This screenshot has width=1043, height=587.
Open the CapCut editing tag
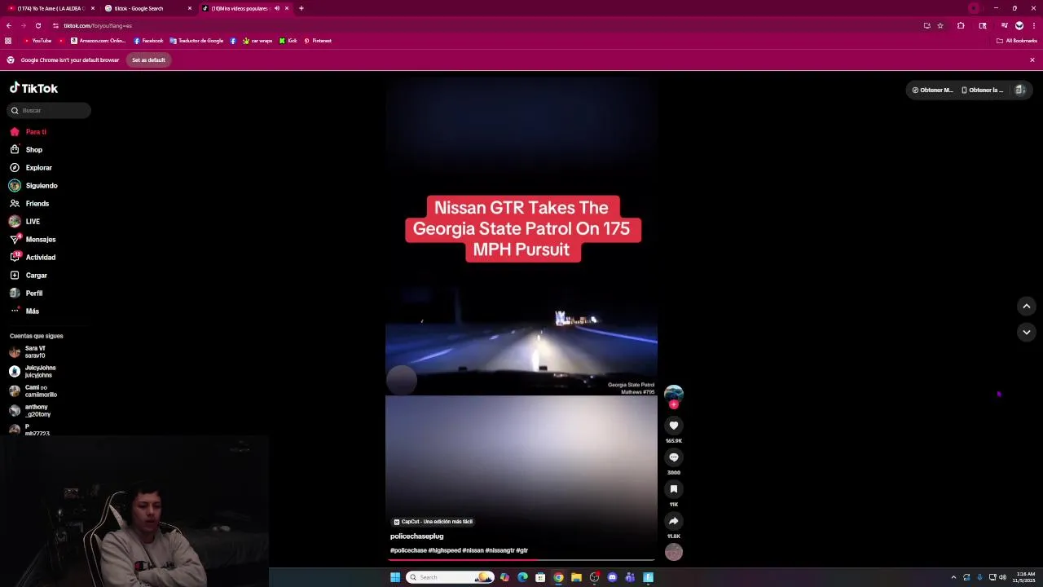click(433, 522)
